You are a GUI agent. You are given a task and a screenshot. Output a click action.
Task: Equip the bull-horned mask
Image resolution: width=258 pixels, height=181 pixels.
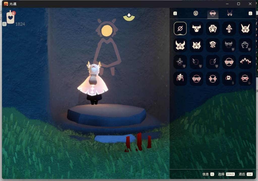(x=197, y=28)
